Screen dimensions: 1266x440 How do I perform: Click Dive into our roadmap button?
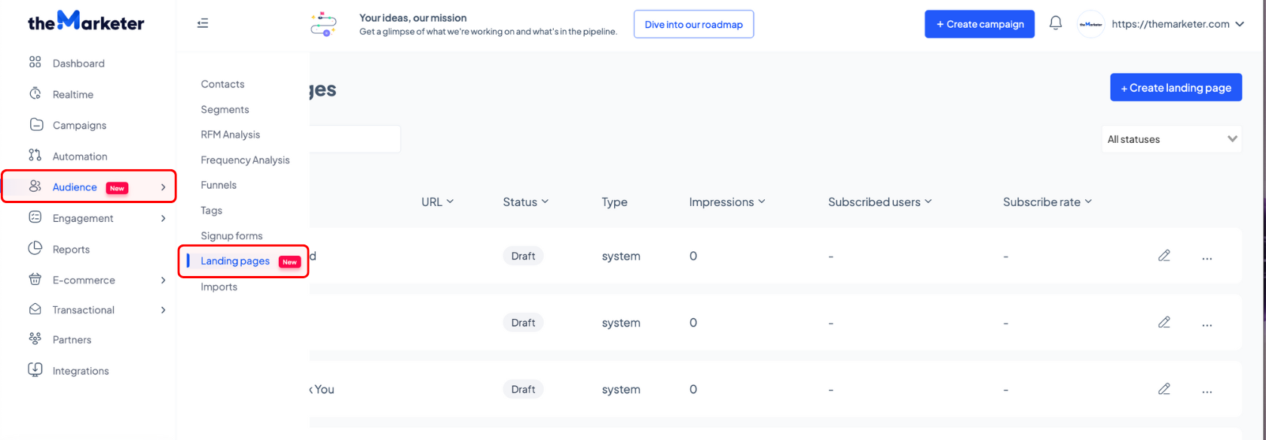693,24
